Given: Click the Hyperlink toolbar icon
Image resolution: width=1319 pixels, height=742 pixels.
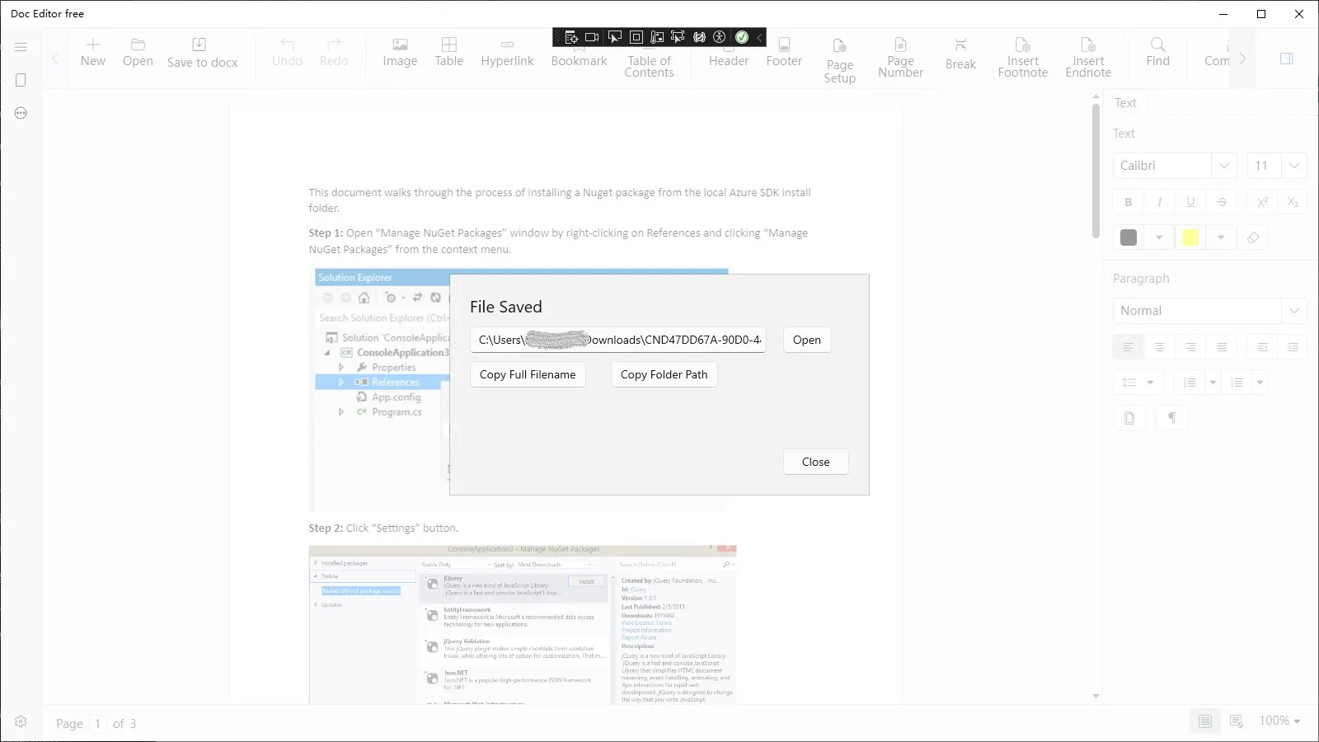Looking at the screenshot, I should tap(507, 52).
